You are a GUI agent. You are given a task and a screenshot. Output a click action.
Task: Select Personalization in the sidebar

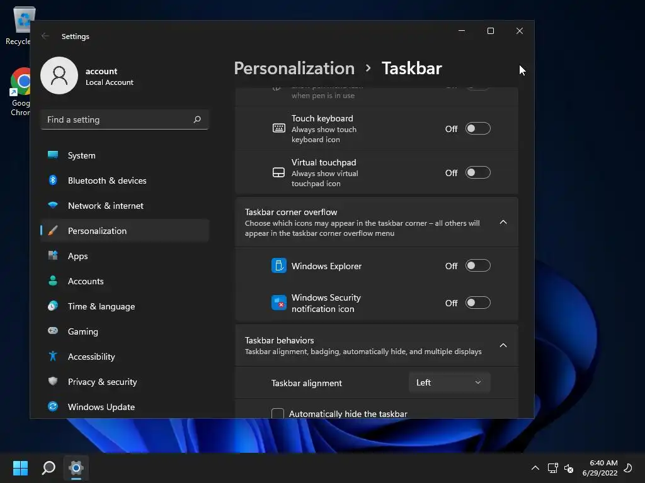click(x=125, y=230)
